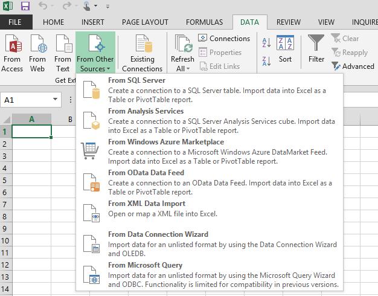This screenshot has width=378, height=296.
Task: Switch to the VIEW tab
Action: coord(326,22)
